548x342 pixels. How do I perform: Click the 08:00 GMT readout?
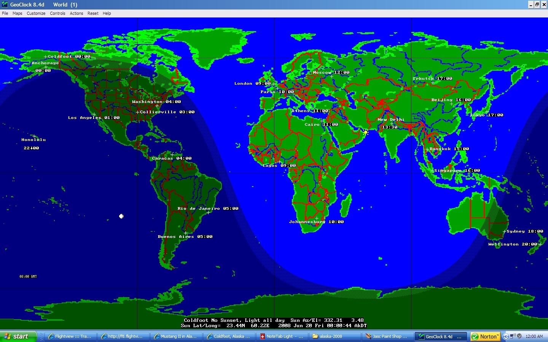click(x=28, y=277)
